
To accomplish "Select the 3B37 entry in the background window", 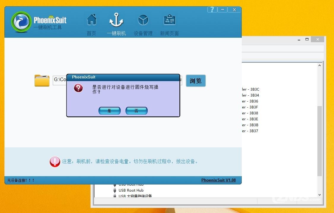I will tap(250, 131).
